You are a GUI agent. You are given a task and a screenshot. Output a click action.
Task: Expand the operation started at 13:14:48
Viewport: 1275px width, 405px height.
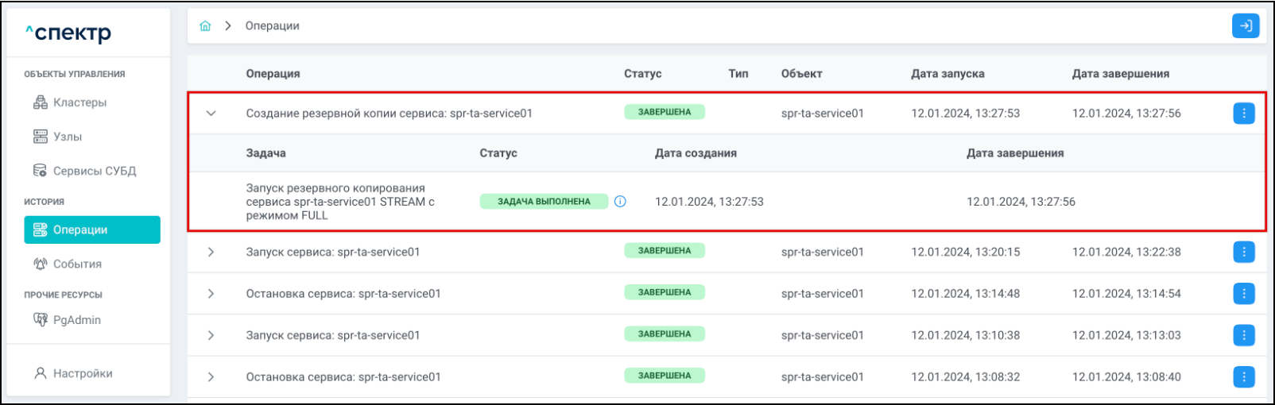(x=211, y=294)
